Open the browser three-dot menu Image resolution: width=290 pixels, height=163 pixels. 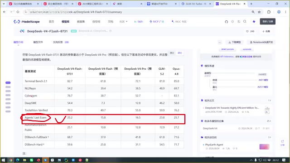(x=286, y=12)
